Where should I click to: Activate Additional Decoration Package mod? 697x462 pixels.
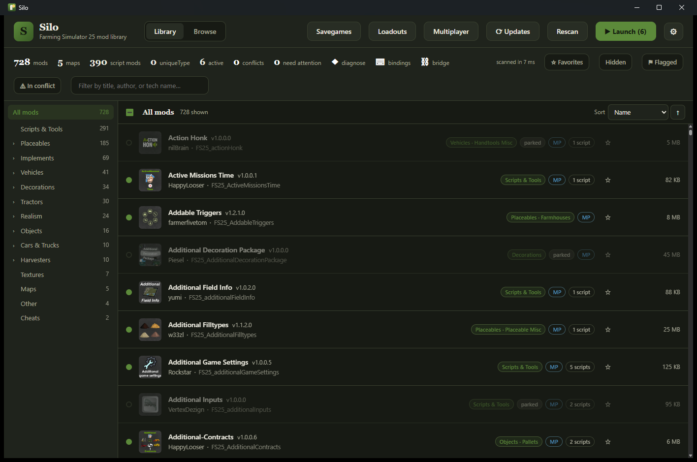(x=129, y=255)
